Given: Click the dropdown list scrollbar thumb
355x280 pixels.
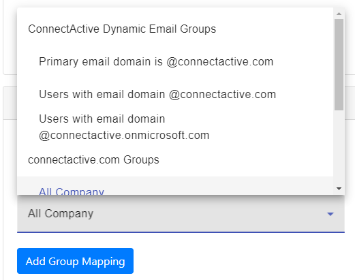Looking at the screenshot, I should coord(339,65).
